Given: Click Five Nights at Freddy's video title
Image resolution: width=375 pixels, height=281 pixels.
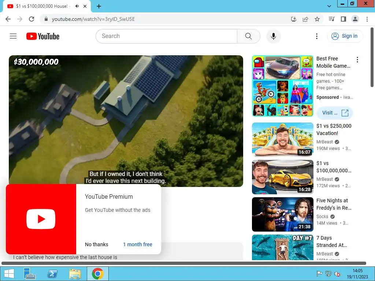Looking at the screenshot, I should pyautogui.click(x=334, y=204).
